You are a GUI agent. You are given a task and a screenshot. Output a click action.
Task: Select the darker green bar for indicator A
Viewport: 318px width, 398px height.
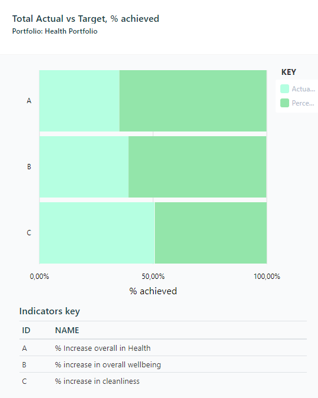[x=193, y=101]
